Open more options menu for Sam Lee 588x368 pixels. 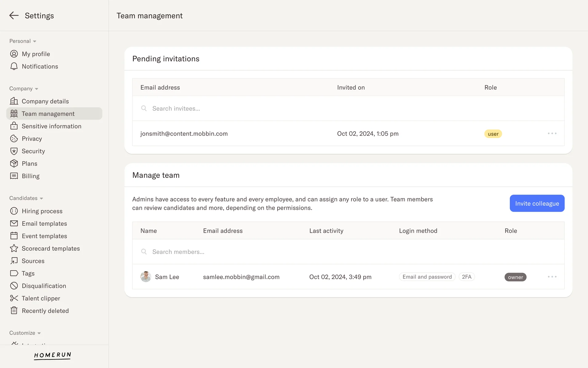pyautogui.click(x=552, y=277)
